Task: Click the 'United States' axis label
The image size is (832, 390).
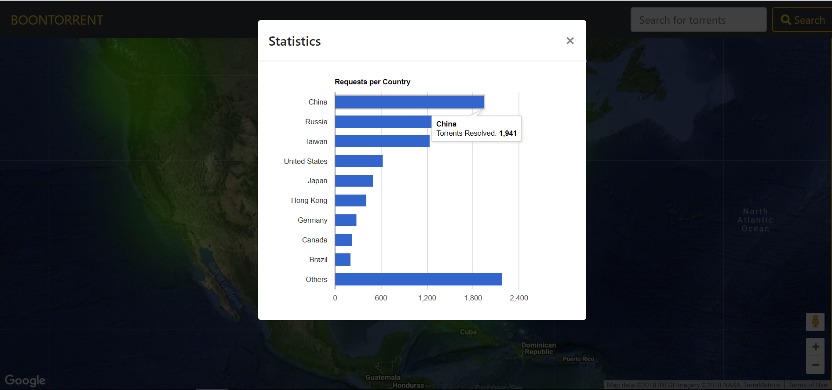Action: coord(306,161)
